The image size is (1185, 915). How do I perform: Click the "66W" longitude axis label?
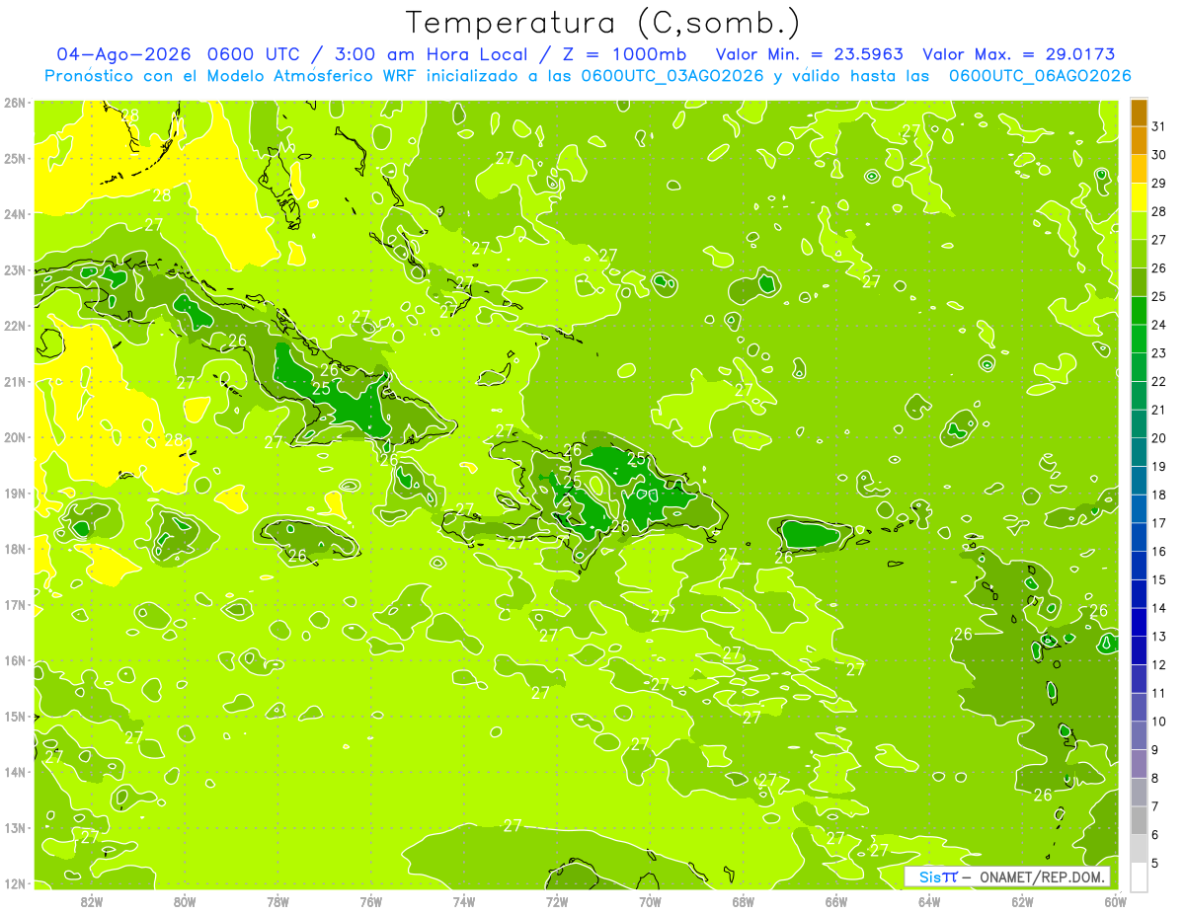coord(836,901)
